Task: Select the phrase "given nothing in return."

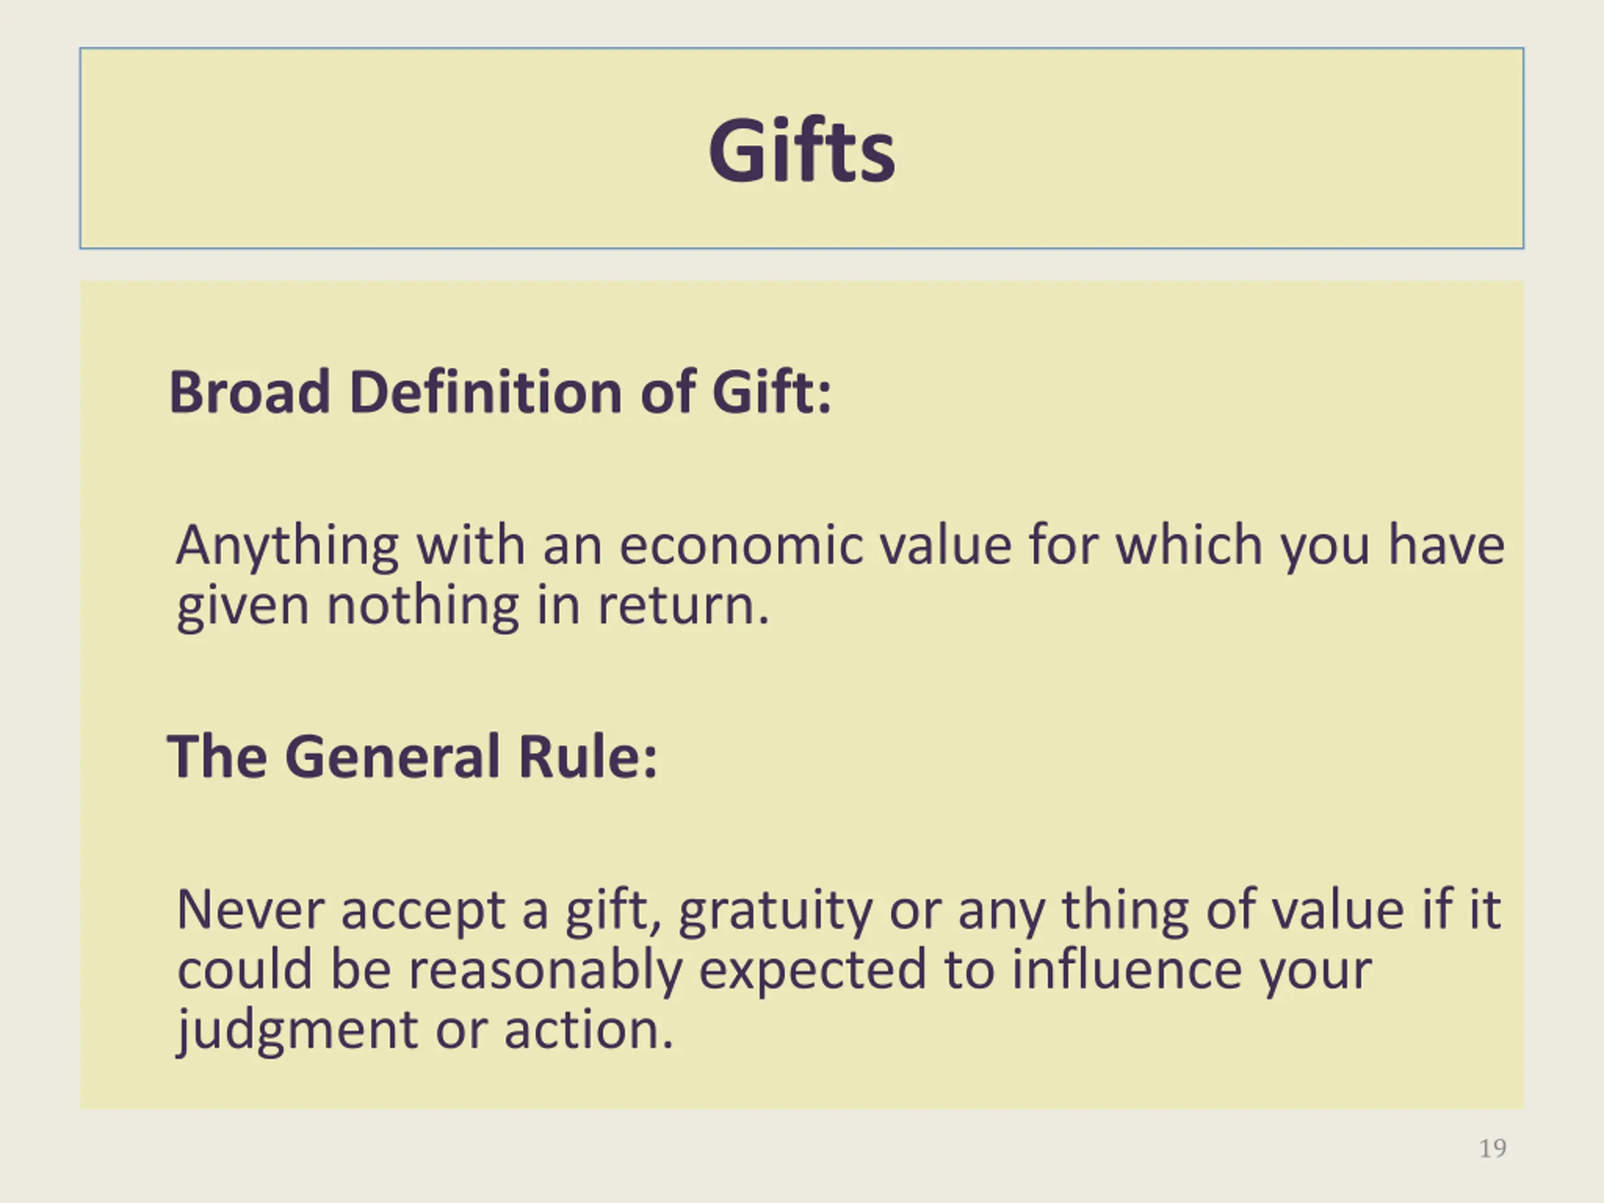Action: tap(473, 605)
